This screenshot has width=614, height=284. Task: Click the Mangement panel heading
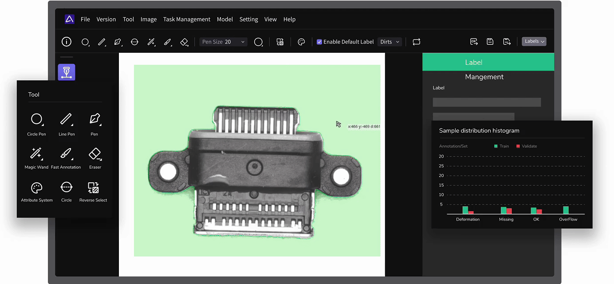coord(484,77)
